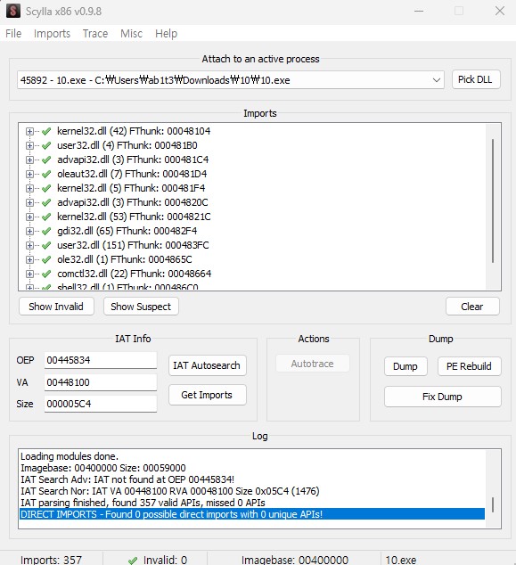Click the Autotrace button
516x565 pixels.
click(313, 364)
